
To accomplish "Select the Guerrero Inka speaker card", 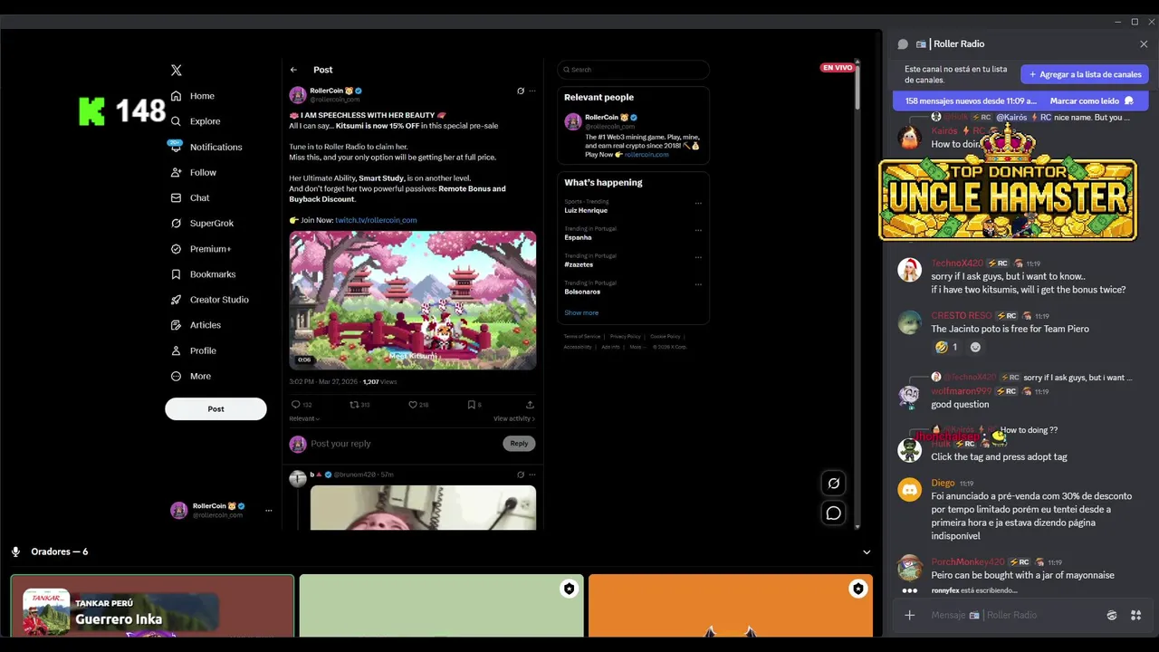I will pyautogui.click(x=152, y=606).
